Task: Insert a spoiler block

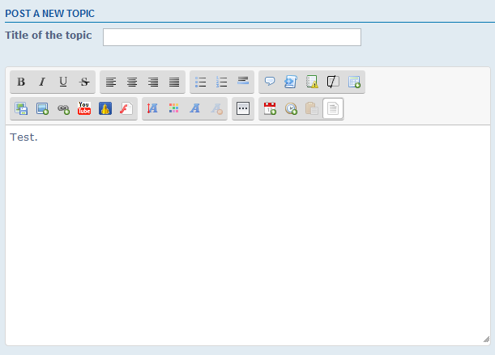Action: pyautogui.click(x=312, y=82)
